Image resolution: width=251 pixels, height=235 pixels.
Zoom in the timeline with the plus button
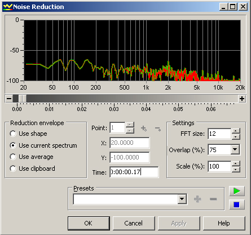click(242, 99)
